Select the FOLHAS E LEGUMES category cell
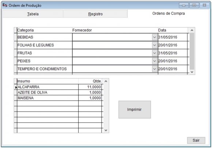 [x=45, y=45]
